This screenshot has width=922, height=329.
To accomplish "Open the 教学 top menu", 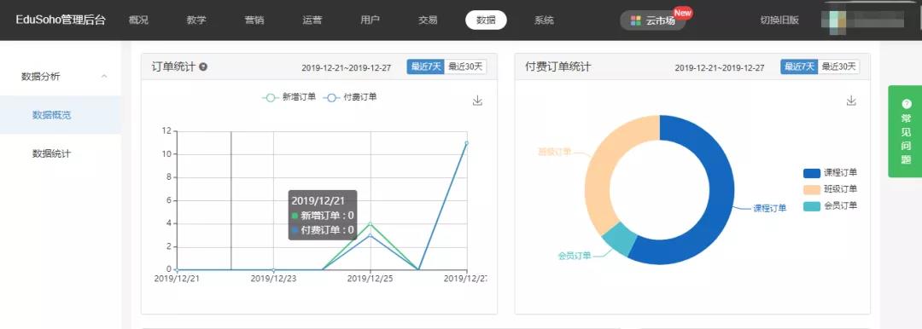I will pyautogui.click(x=196, y=20).
